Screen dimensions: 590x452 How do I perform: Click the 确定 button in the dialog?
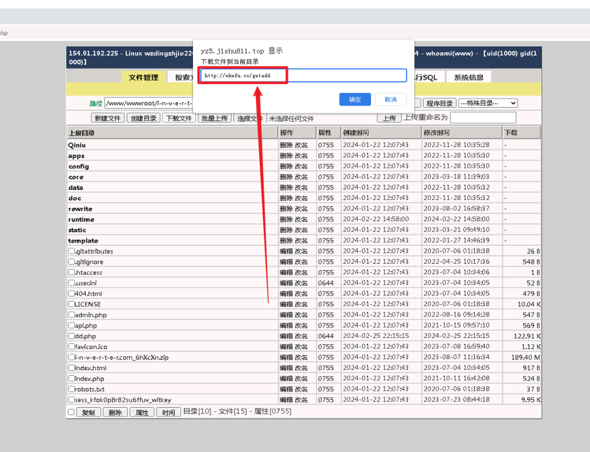pos(355,100)
